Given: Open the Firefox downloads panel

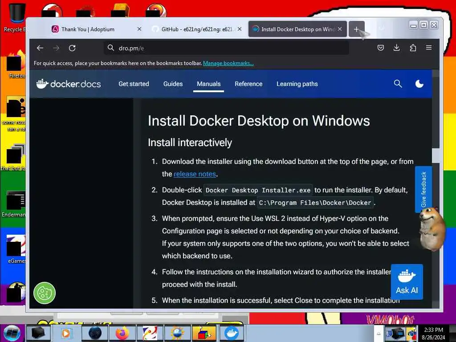Looking at the screenshot, I should pos(396,48).
